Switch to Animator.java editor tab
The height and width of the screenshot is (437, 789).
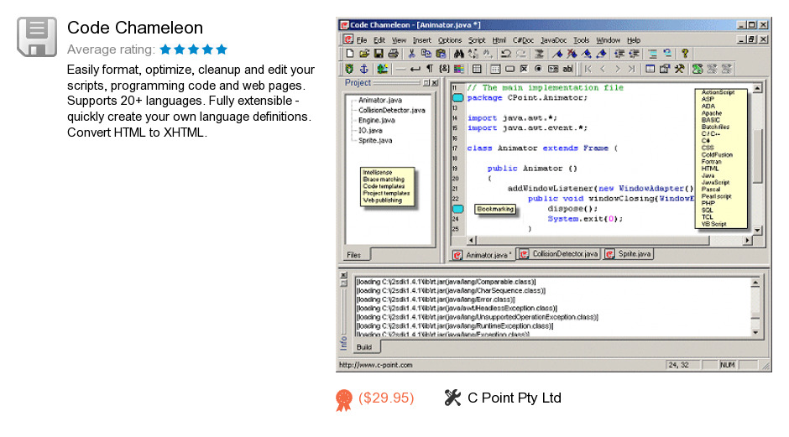click(482, 255)
